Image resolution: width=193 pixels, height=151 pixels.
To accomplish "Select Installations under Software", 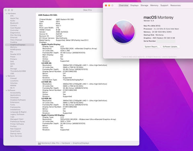I will point(15,110).
